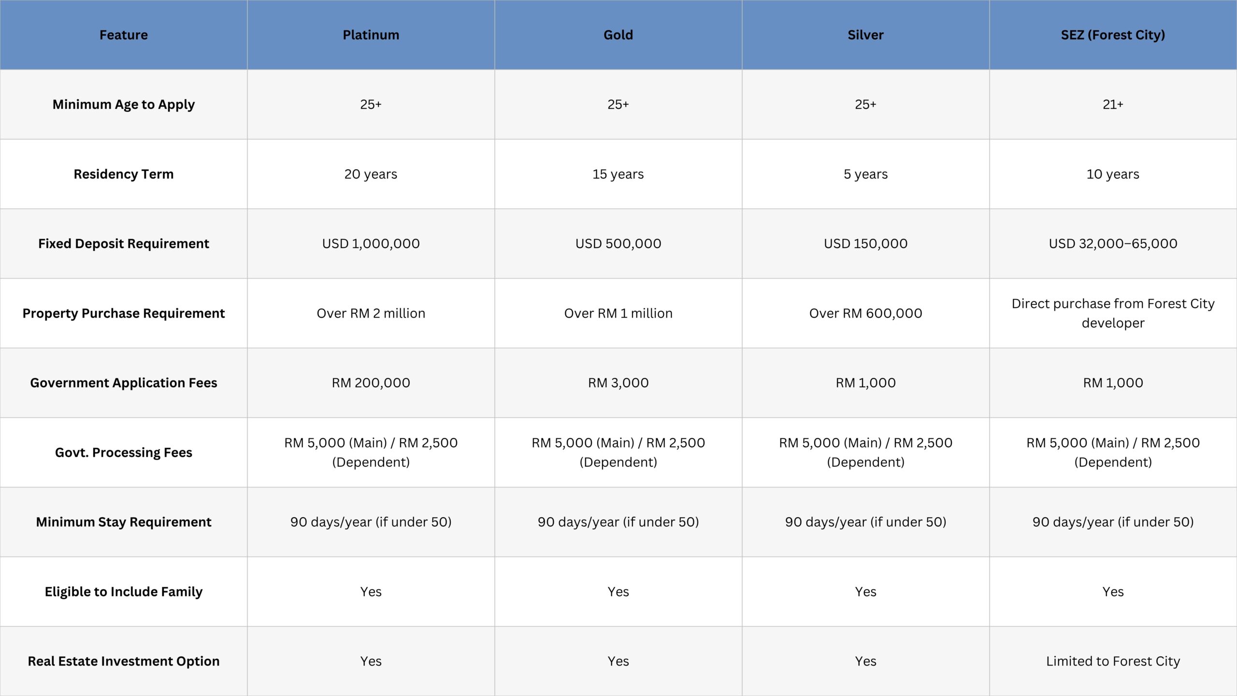Screen dimensions: 1237x696
Task: Click the Feature column header
Action: coord(124,35)
